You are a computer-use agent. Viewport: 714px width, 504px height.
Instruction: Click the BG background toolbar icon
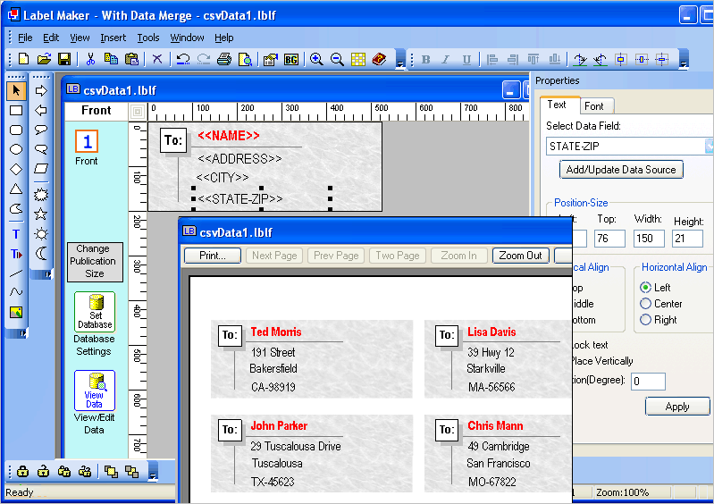tap(291, 59)
